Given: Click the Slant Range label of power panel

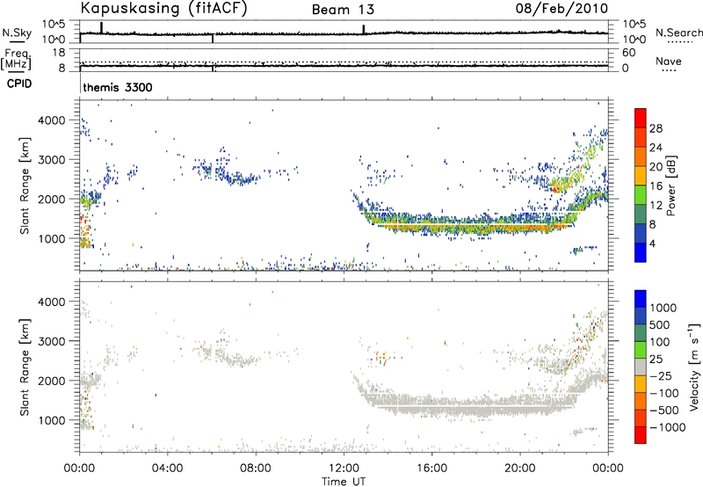Looking at the screenshot, I should [x=25, y=185].
